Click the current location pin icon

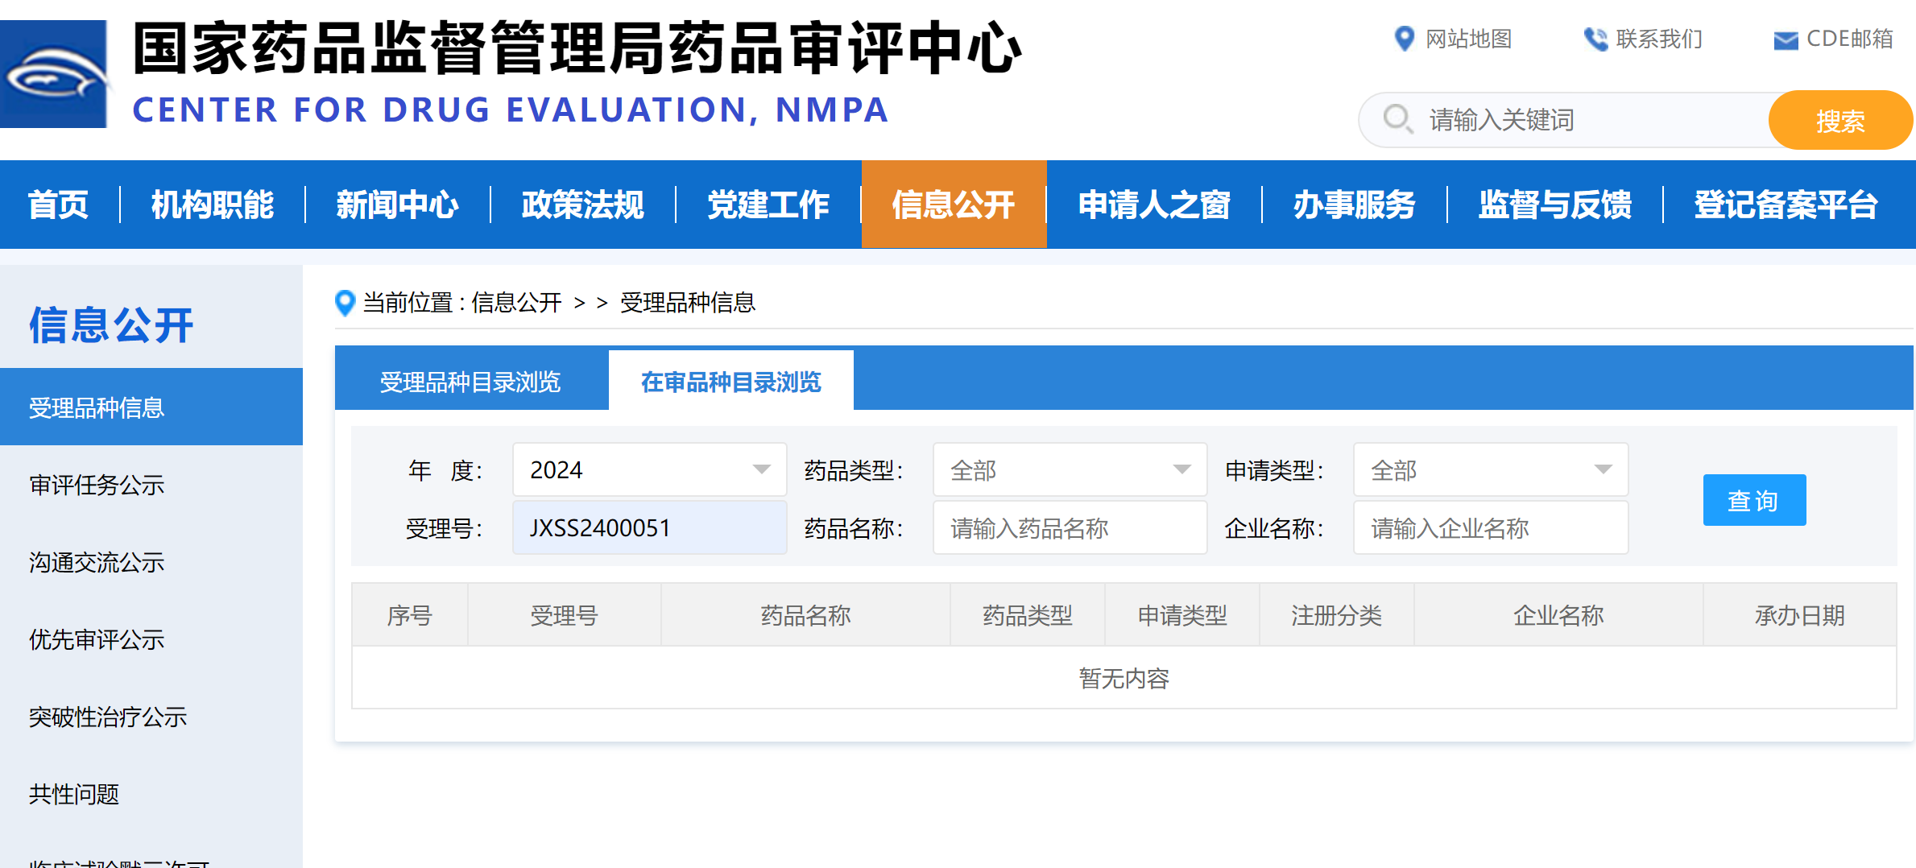pos(345,303)
